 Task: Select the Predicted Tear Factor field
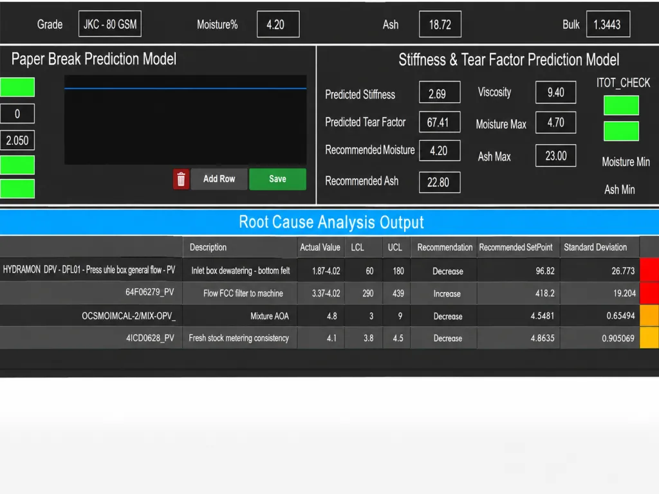(x=440, y=122)
